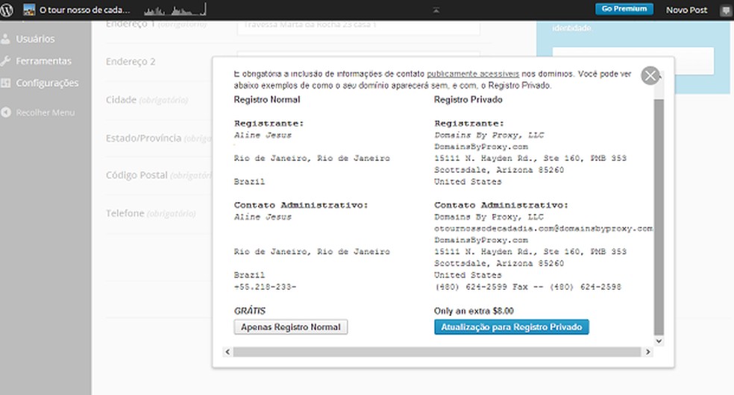Click the Endereço 1 input field
Image resolution: width=734 pixels, height=395 pixels.
[x=358, y=26]
